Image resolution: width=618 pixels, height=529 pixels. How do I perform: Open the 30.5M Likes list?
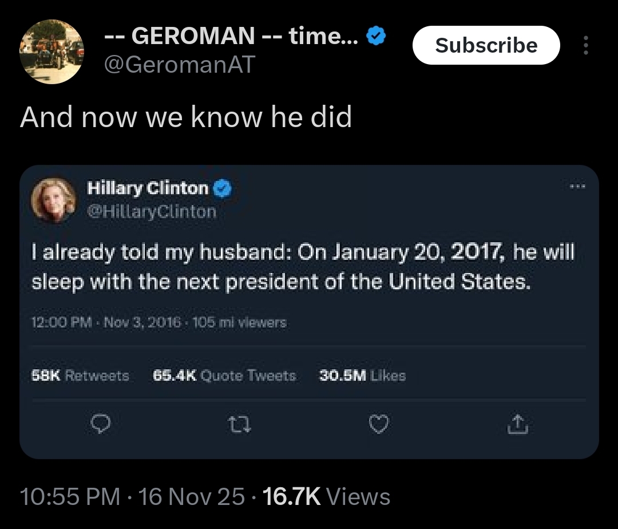click(x=362, y=375)
